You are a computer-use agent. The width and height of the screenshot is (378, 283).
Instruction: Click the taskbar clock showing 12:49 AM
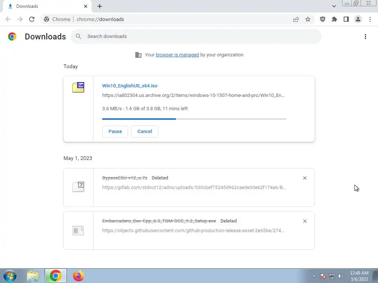(x=359, y=276)
